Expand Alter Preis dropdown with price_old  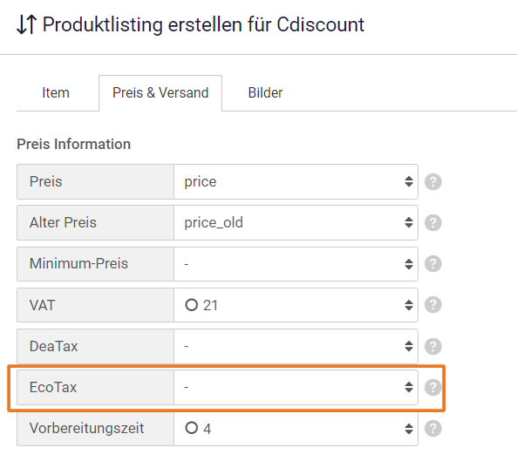pyautogui.click(x=296, y=223)
